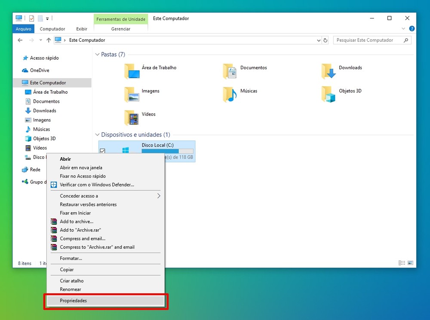
Task: Select Acesso rápido in navigation pane
Action: pos(44,58)
